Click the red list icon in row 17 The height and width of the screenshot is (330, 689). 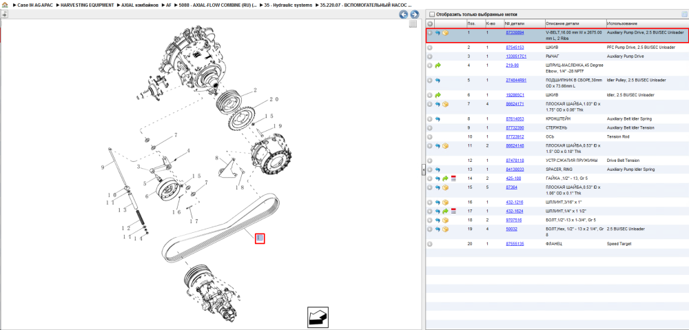pyautogui.click(x=454, y=212)
